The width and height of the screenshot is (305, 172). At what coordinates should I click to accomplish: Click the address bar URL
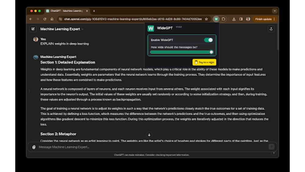click(x=133, y=19)
